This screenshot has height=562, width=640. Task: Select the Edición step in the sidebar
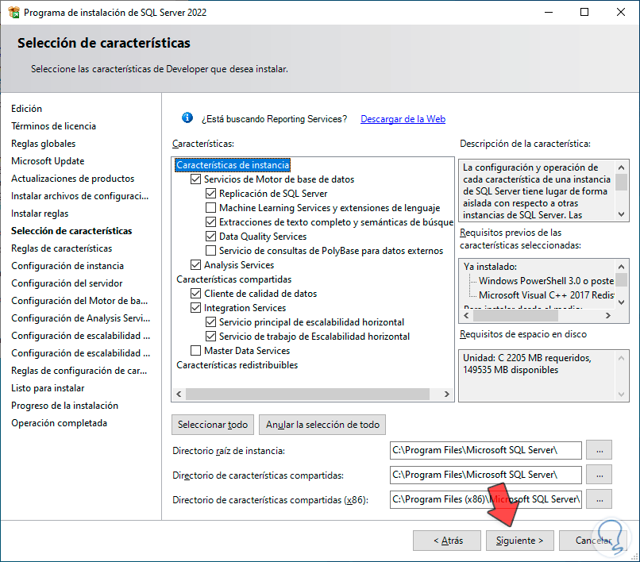26,109
